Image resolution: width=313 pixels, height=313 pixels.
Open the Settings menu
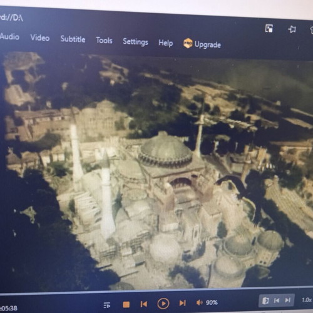point(135,42)
